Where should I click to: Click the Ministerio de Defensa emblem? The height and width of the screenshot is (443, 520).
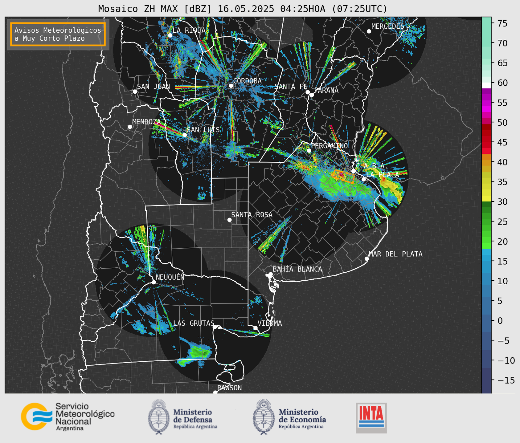[x=159, y=417]
